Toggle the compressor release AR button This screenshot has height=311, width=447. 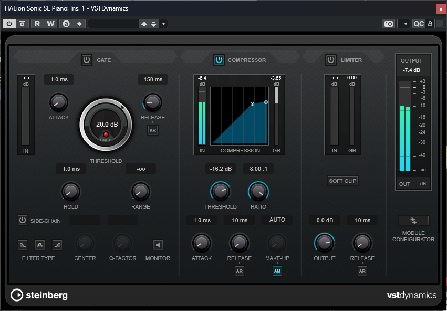click(240, 271)
